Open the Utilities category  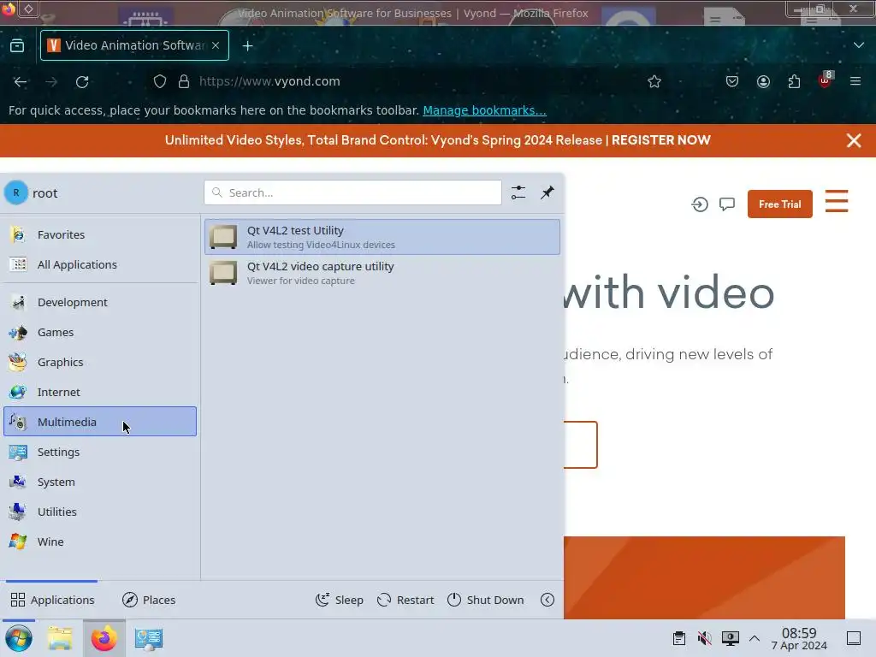click(100, 512)
